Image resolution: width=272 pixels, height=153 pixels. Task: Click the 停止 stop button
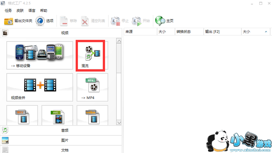[120, 21]
